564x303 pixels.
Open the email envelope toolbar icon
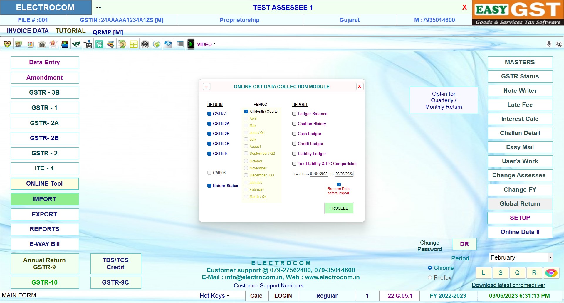[x=168, y=44]
